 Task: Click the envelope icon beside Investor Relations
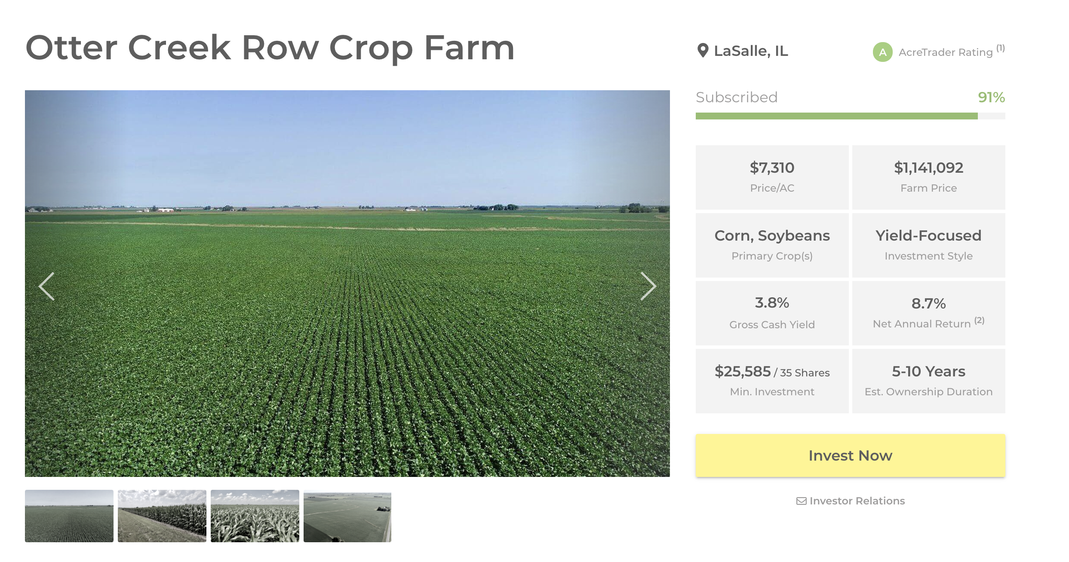point(801,501)
